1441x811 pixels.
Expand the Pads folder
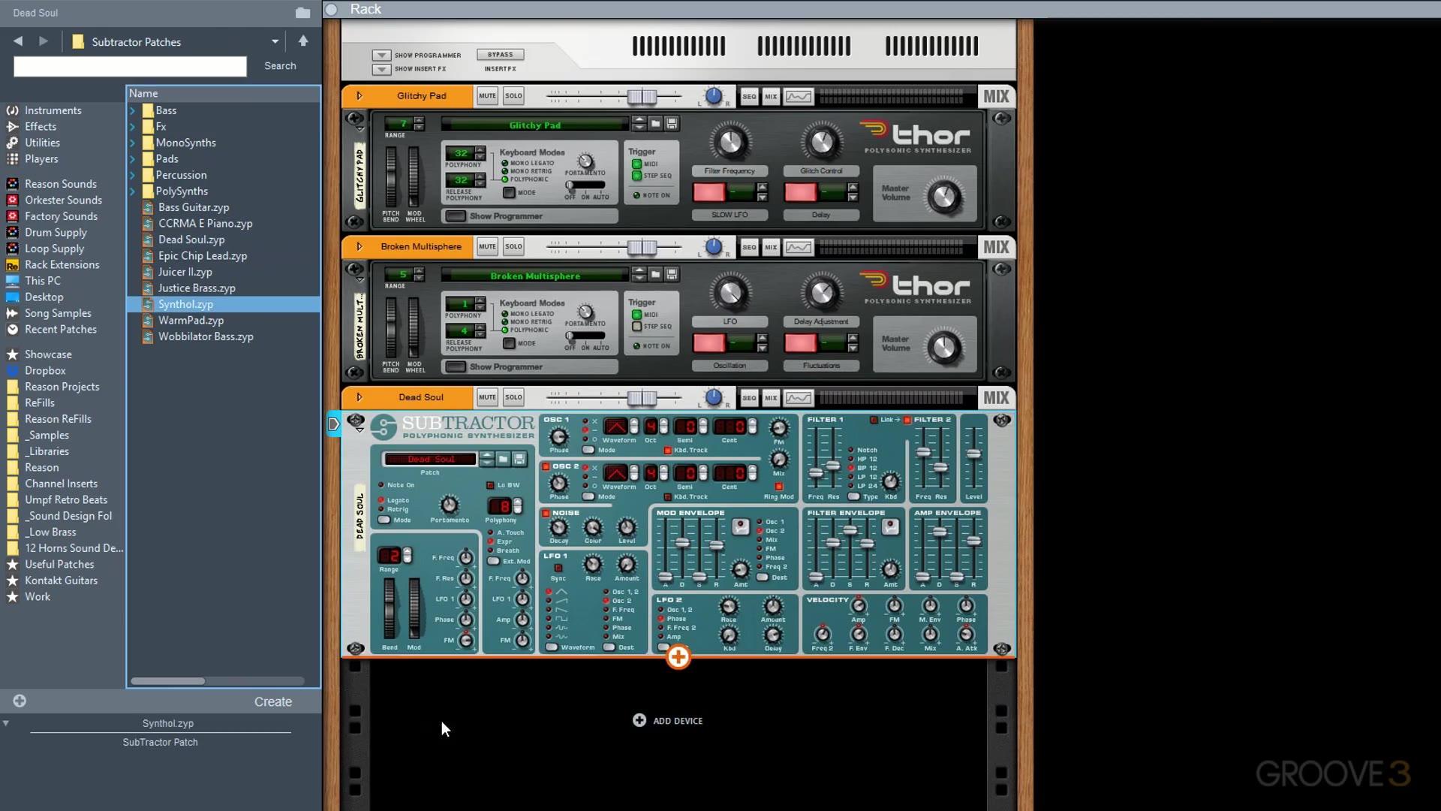click(133, 159)
